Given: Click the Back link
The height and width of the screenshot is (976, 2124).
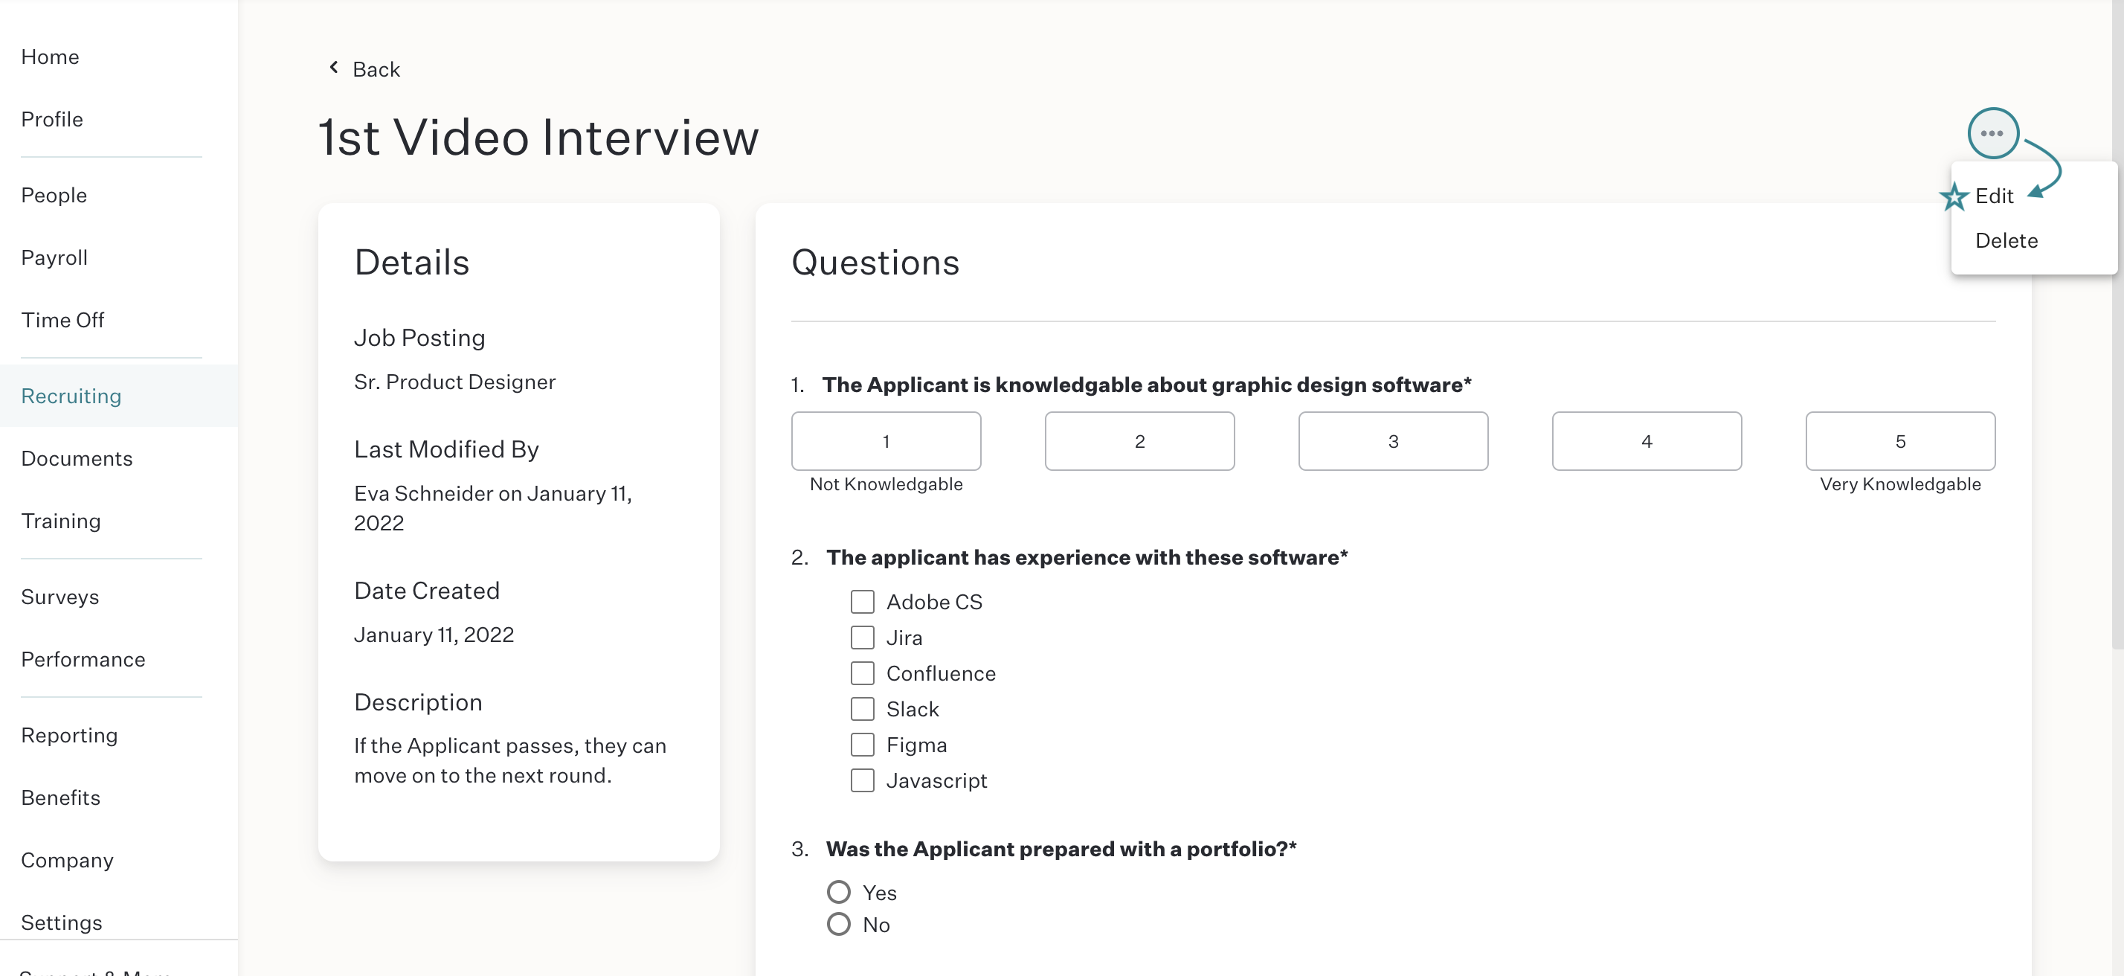Looking at the screenshot, I should tap(376, 69).
